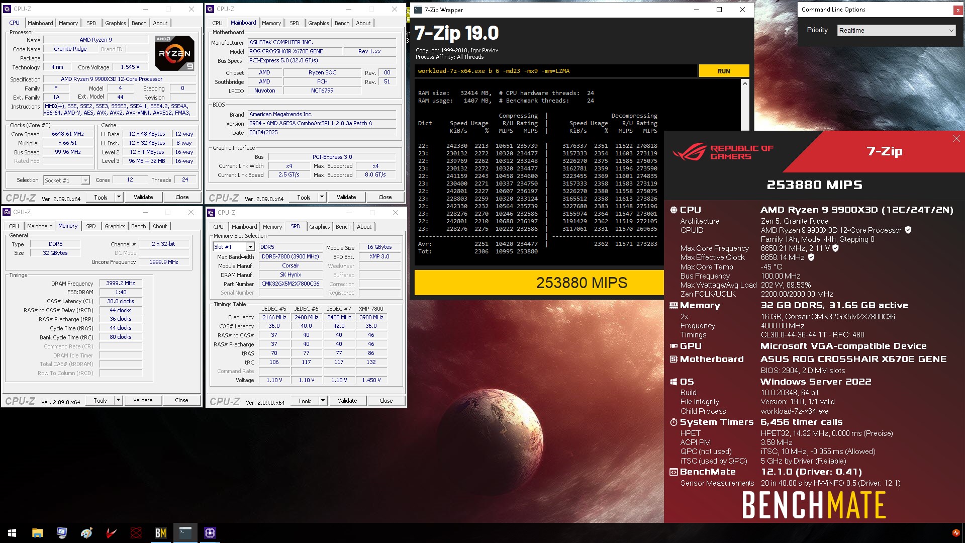Open About tab in Memory-tab CPU-Z window

click(160, 226)
